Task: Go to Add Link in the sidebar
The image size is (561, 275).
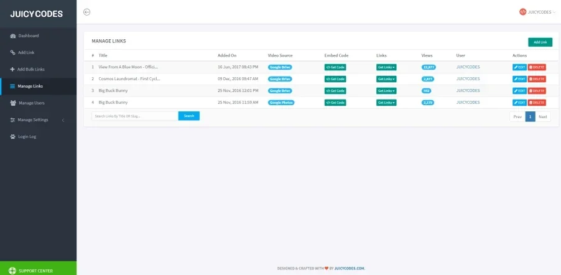Action: tap(39, 53)
